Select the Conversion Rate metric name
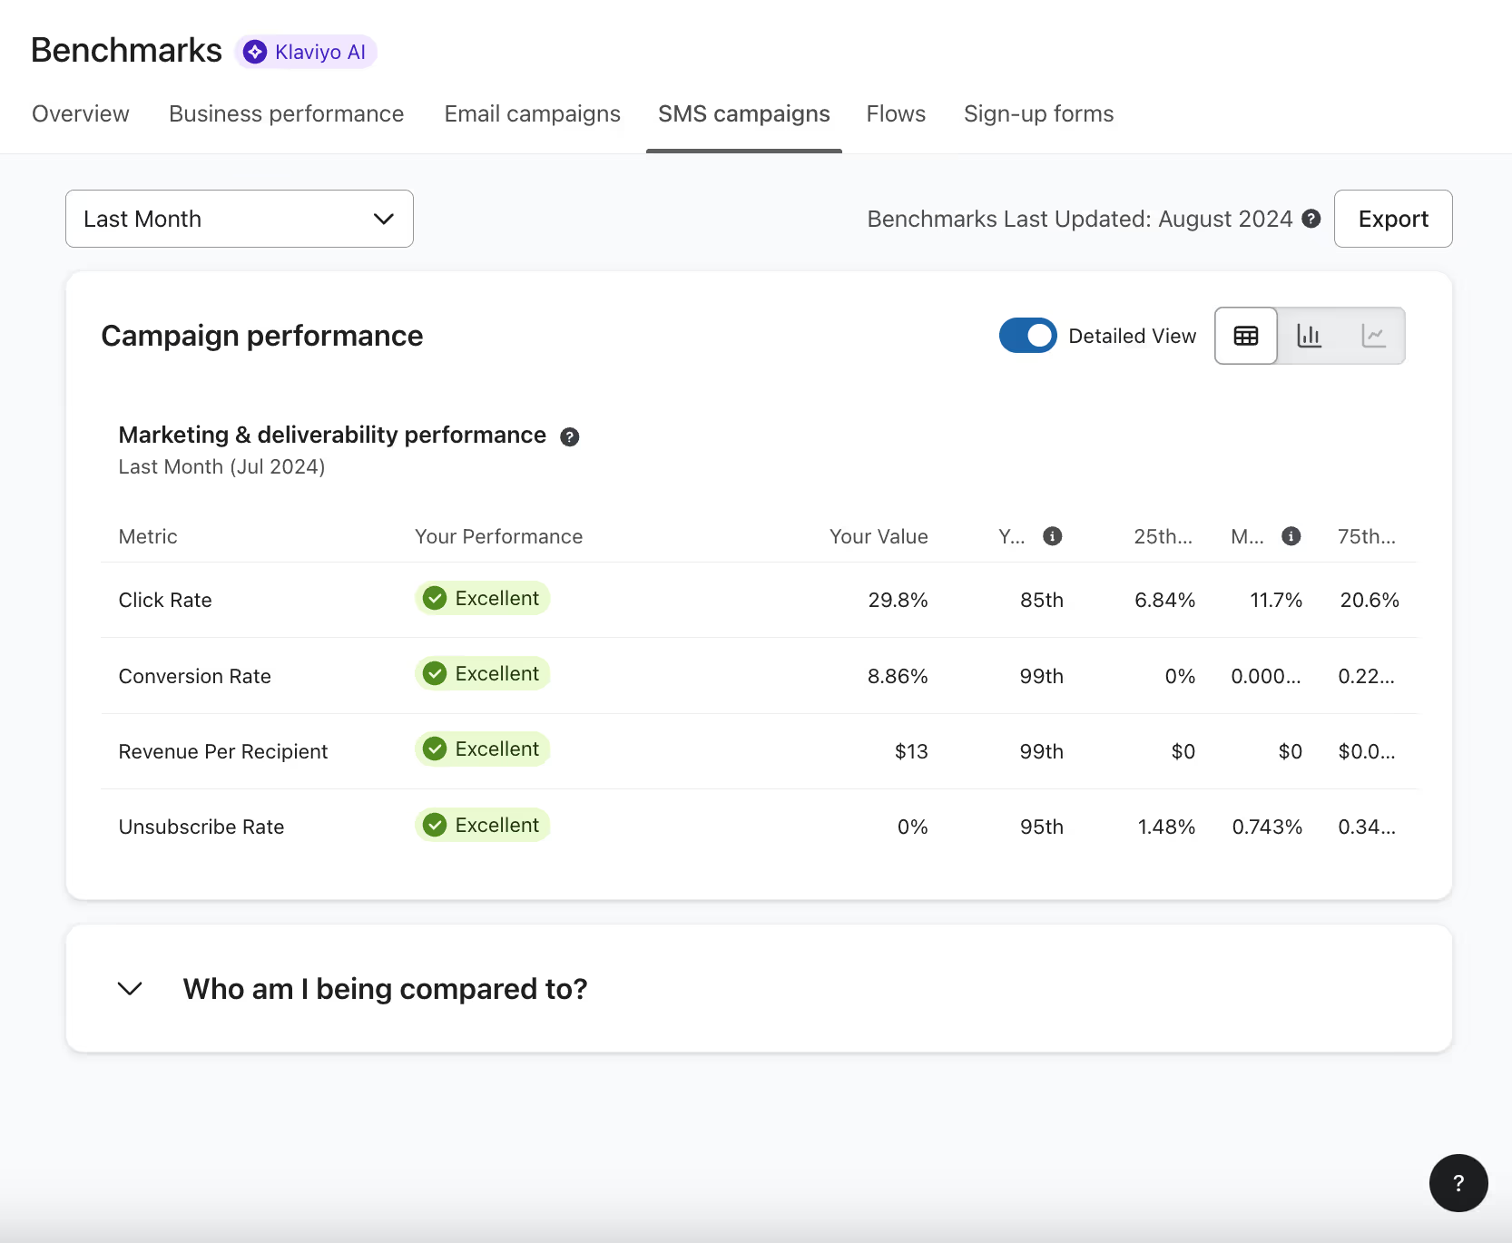This screenshot has width=1512, height=1243. coord(195,676)
